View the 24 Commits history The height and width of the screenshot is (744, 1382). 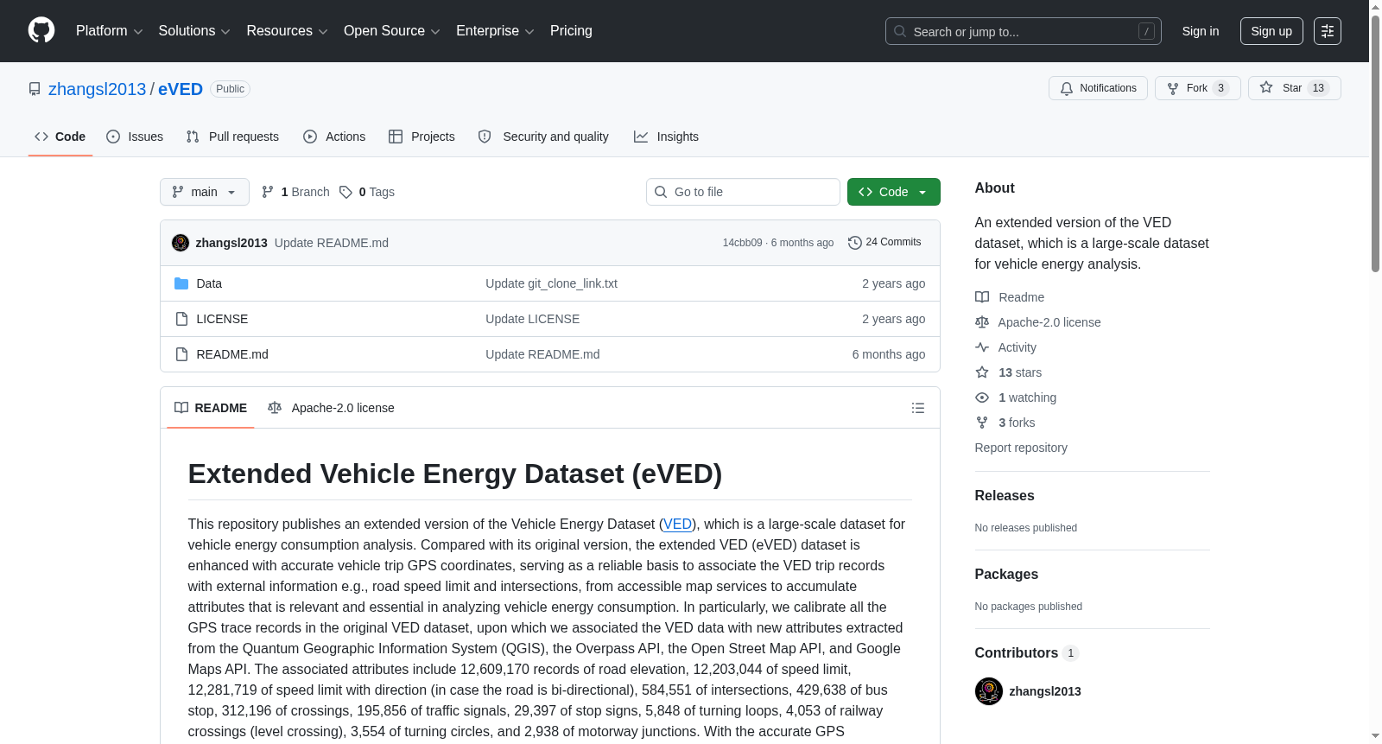[884, 243]
